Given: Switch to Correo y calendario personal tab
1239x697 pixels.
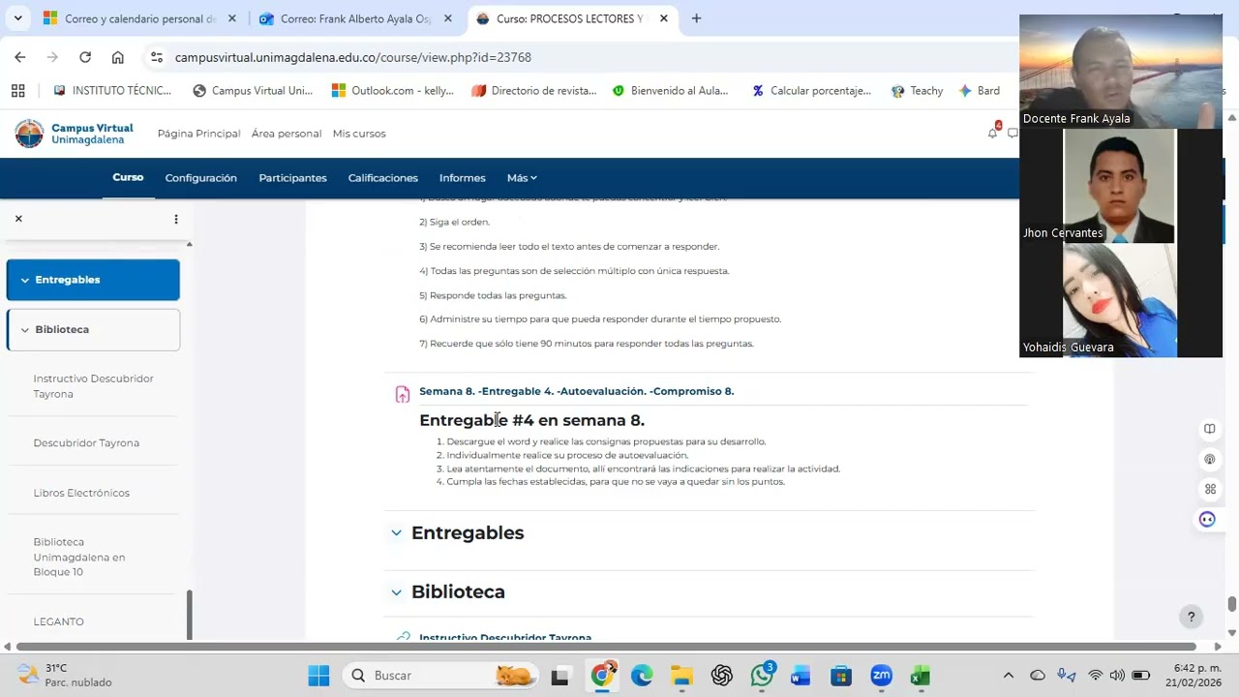Looking at the screenshot, I should pyautogui.click(x=130, y=18).
